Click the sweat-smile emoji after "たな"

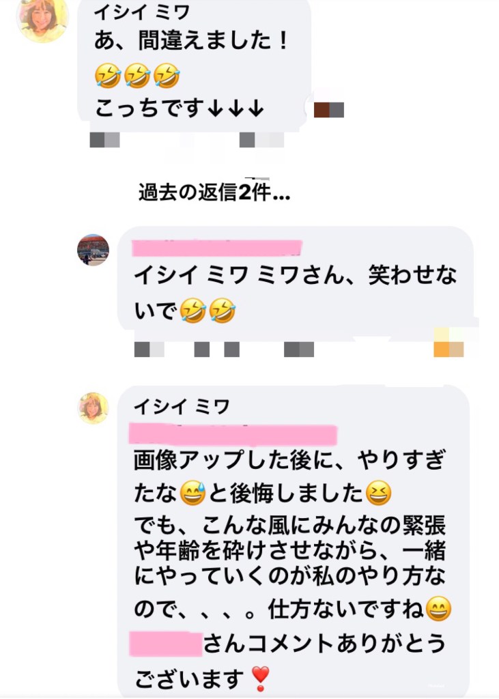(193, 493)
